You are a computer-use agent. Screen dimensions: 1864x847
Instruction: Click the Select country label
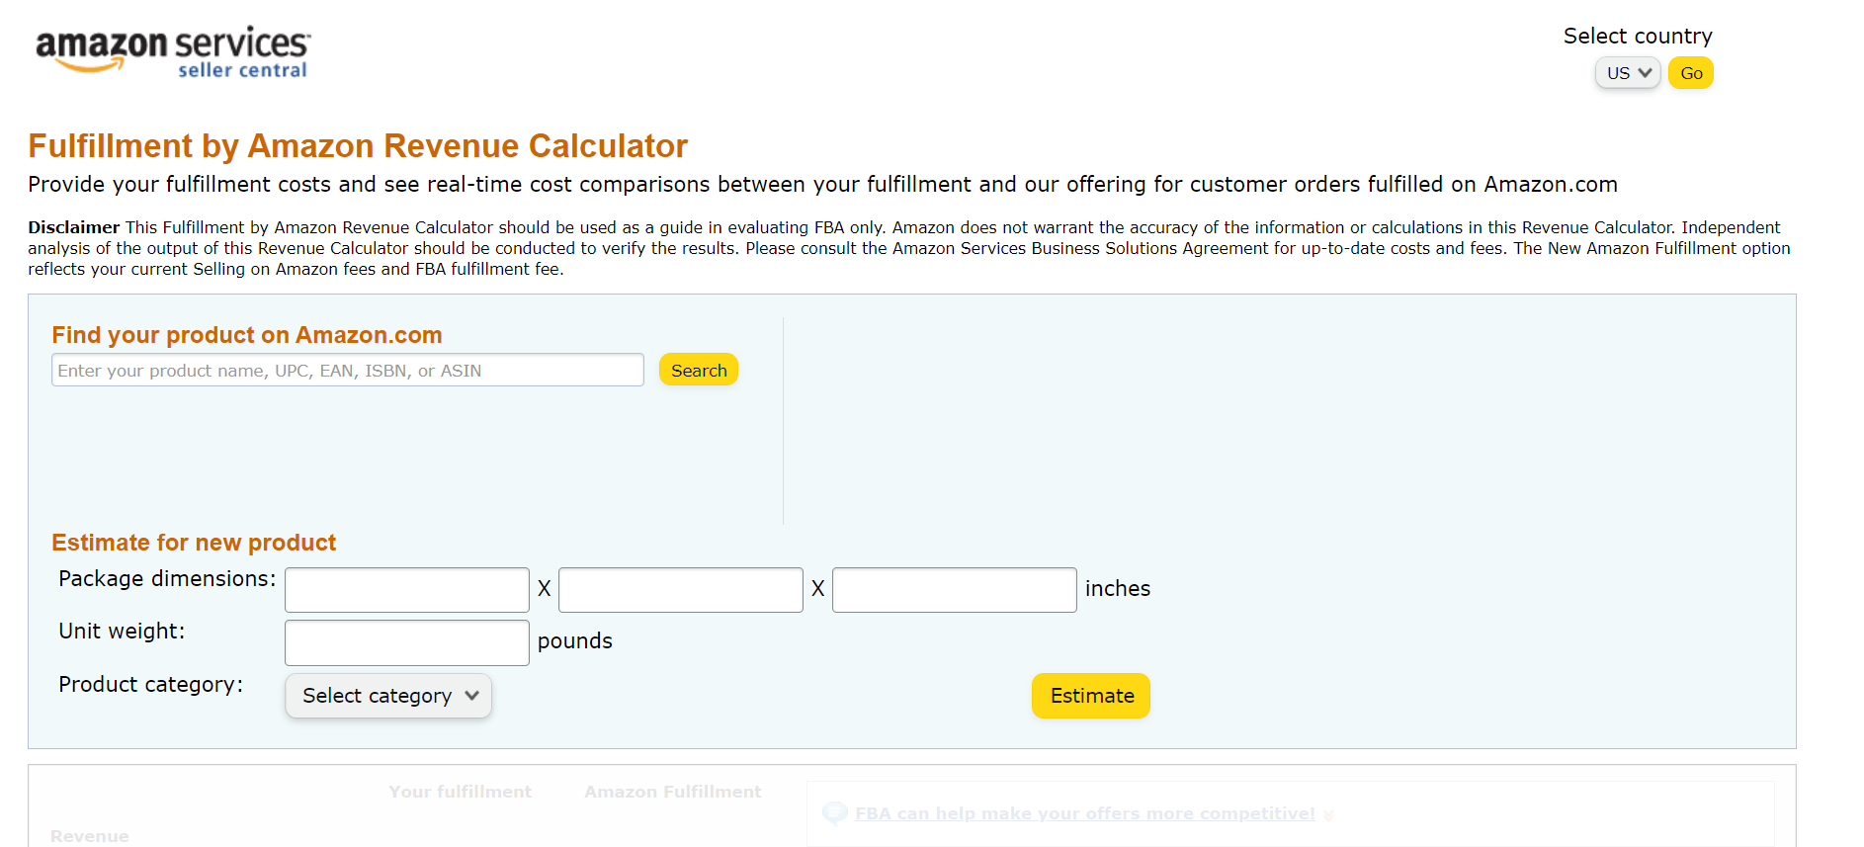pos(1638,37)
